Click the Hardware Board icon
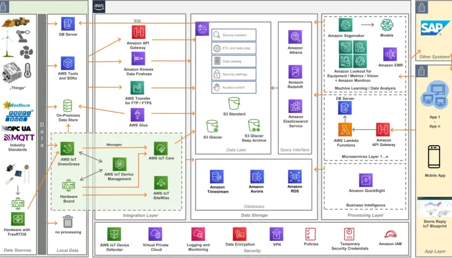Screen dimensions: 452x258 pos(69,186)
